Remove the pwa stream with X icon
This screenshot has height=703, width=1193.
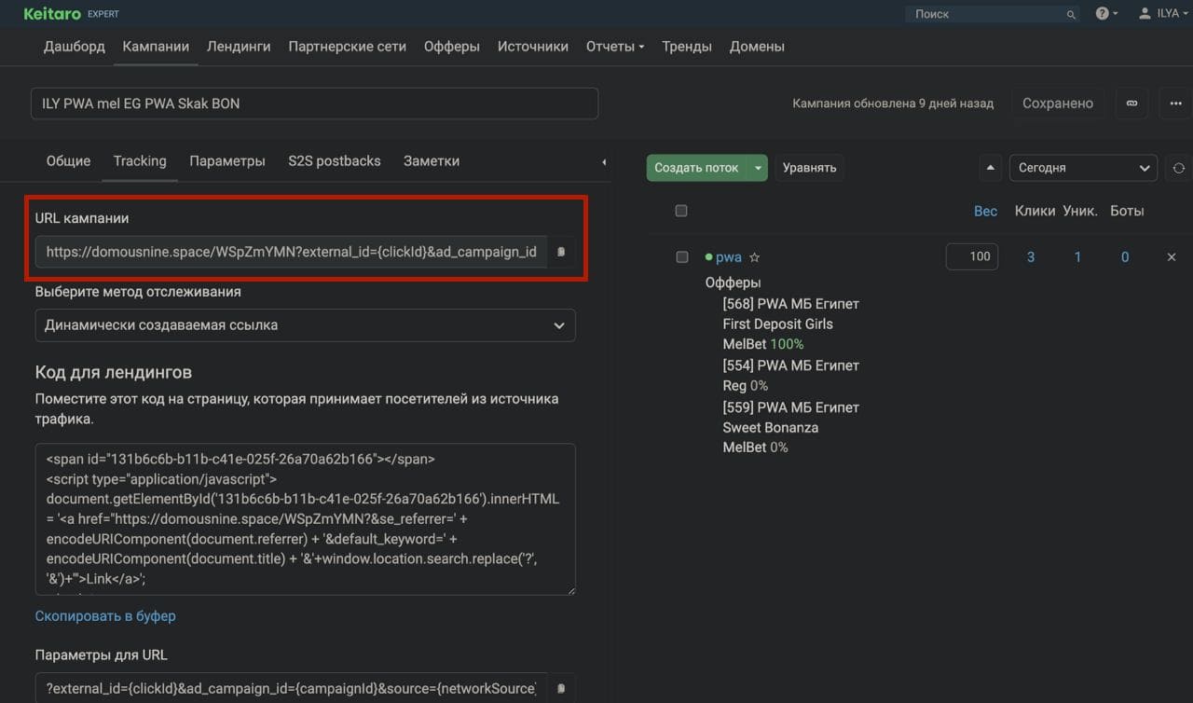click(1172, 257)
